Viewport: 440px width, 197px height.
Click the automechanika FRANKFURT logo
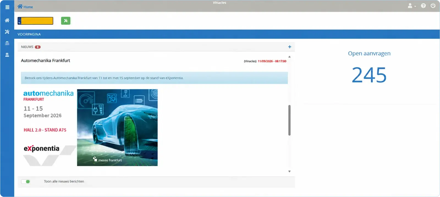(48, 95)
